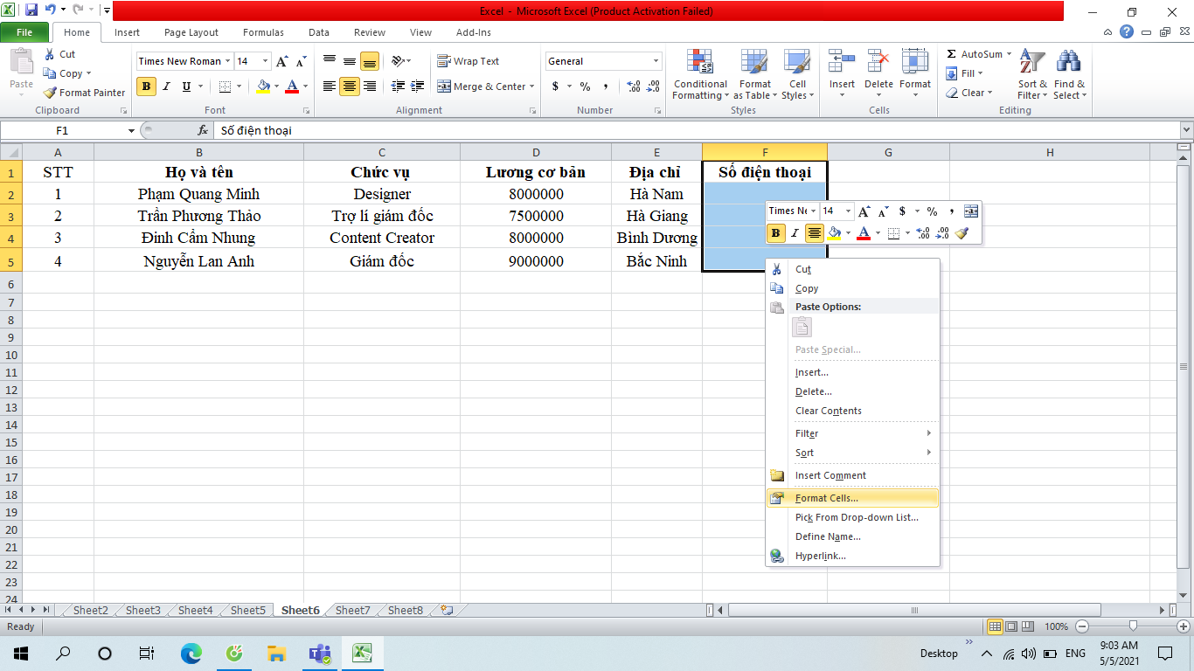The image size is (1194, 671).
Task: Open the ribbon font size dropdown
Action: point(266,61)
